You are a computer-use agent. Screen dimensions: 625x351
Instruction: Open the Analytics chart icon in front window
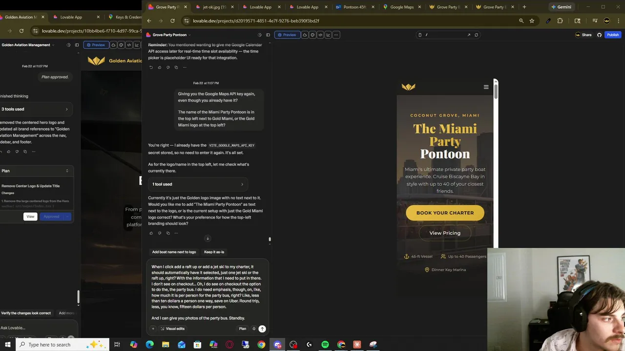(x=328, y=35)
